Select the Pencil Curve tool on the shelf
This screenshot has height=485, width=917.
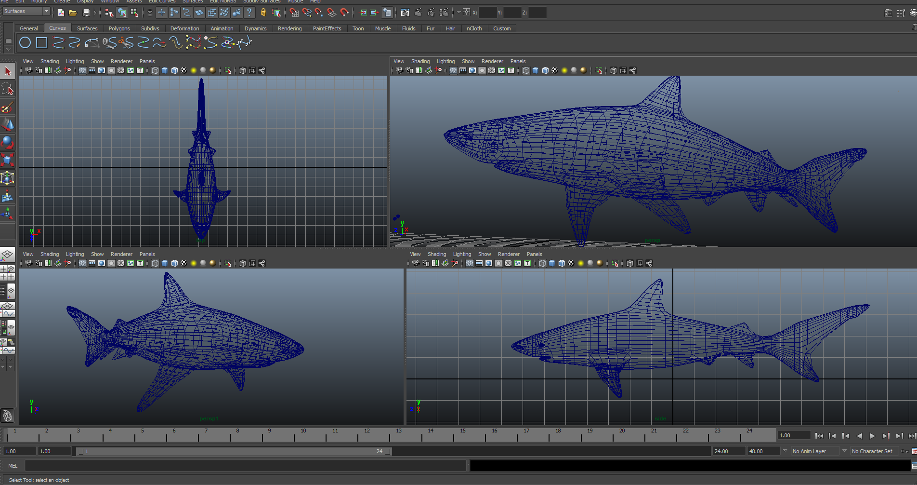click(x=76, y=43)
